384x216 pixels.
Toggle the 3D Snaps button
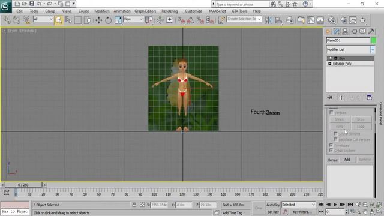(x=181, y=20)
